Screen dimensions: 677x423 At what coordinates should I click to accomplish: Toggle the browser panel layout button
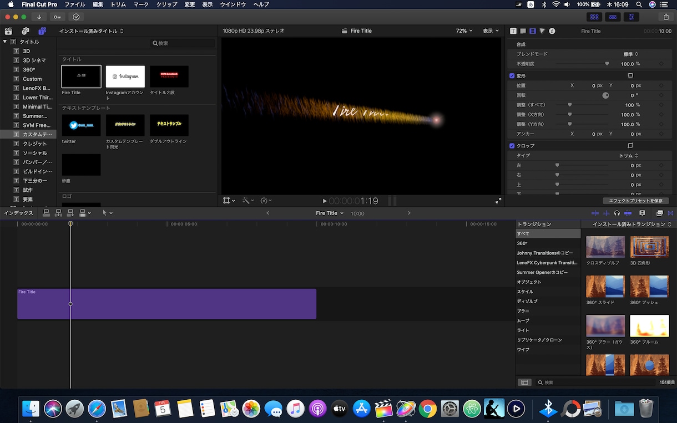(594, 17)
